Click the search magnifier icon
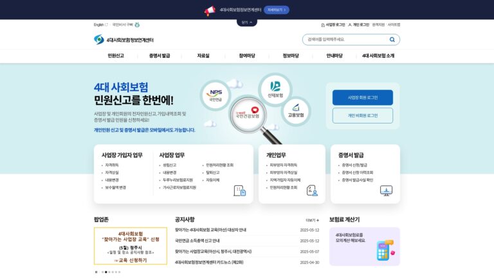The image size is (494, 278). pos(392,39)
